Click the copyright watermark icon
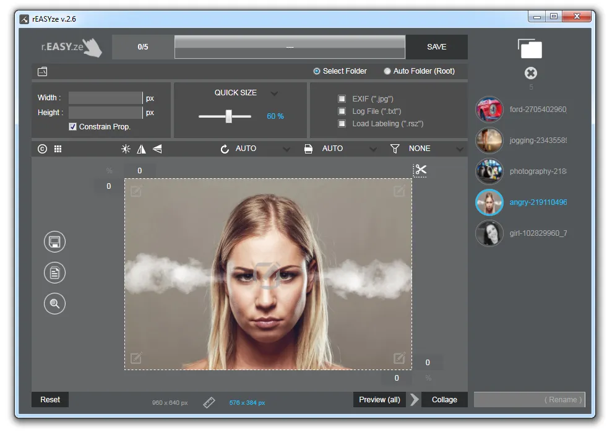Image resolution: width=607 pixels, height=432 pixels. point(42,149)
